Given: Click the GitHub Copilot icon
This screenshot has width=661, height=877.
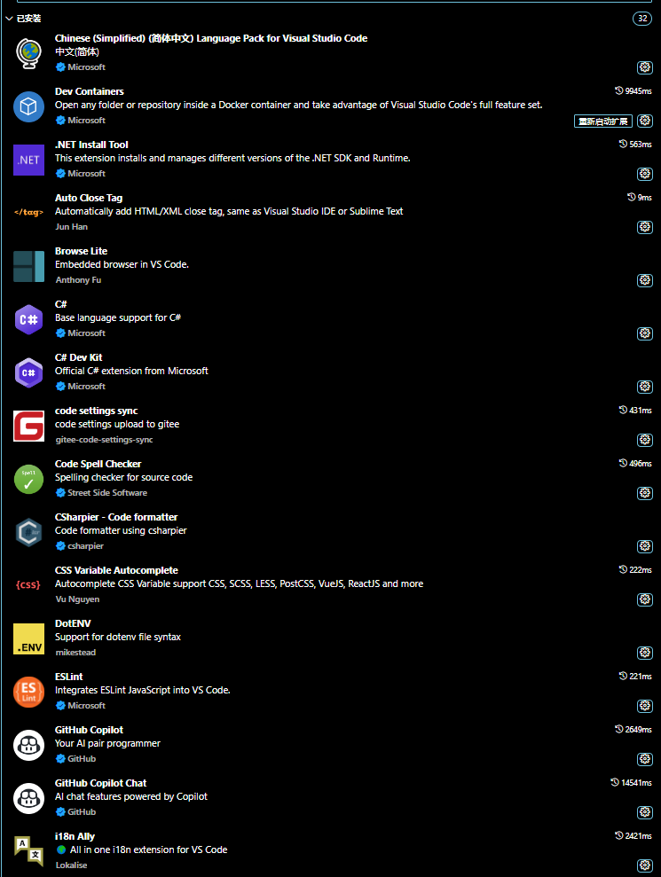Looking at the screenshot, I should pos(28,745).
